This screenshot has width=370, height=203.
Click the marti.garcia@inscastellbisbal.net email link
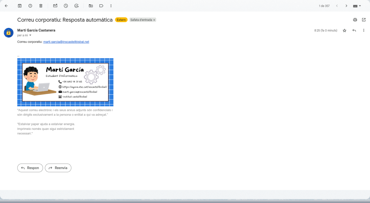pyautogui.click(x=66, y=42)
